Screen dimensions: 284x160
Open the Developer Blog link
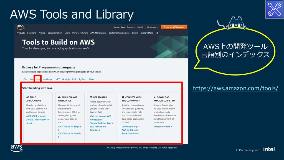[130, 126]
